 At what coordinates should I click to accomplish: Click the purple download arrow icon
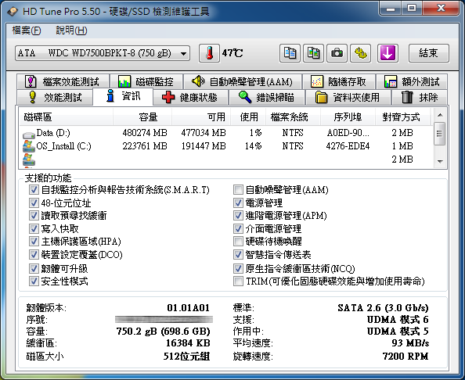click(x=387, y=53)
